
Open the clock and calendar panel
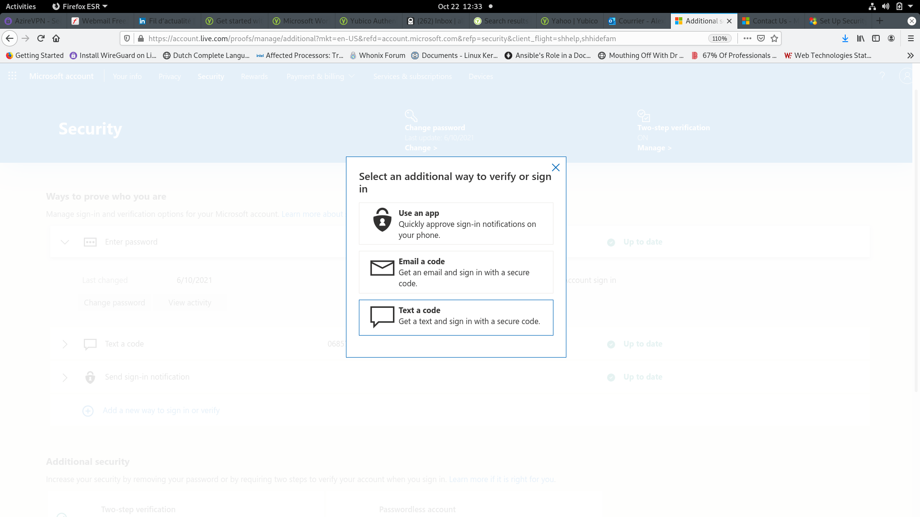coord(460,6)
